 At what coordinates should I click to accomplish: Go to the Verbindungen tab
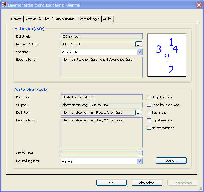[x=90, y=19]
